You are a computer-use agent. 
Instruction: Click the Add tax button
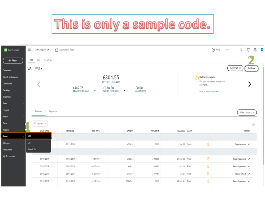(251, 68)
